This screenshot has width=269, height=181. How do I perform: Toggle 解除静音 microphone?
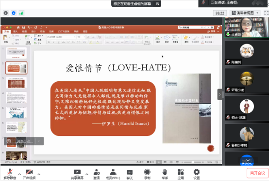click(10, 172)
